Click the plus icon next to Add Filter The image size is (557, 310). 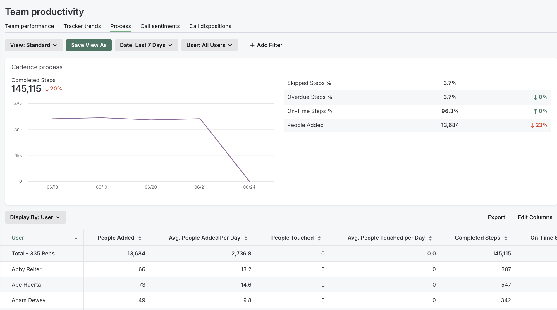(x=252, y=45)
